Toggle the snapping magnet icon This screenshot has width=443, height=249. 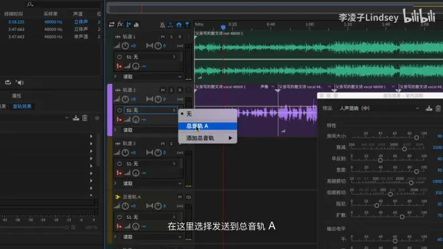tap(179, 25)
